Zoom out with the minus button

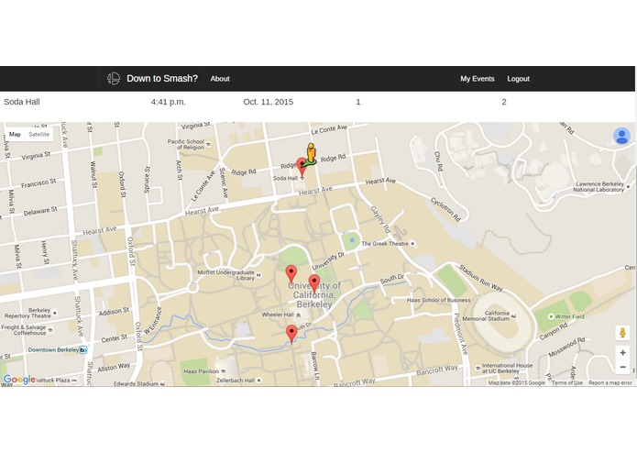tap(622, 367)
